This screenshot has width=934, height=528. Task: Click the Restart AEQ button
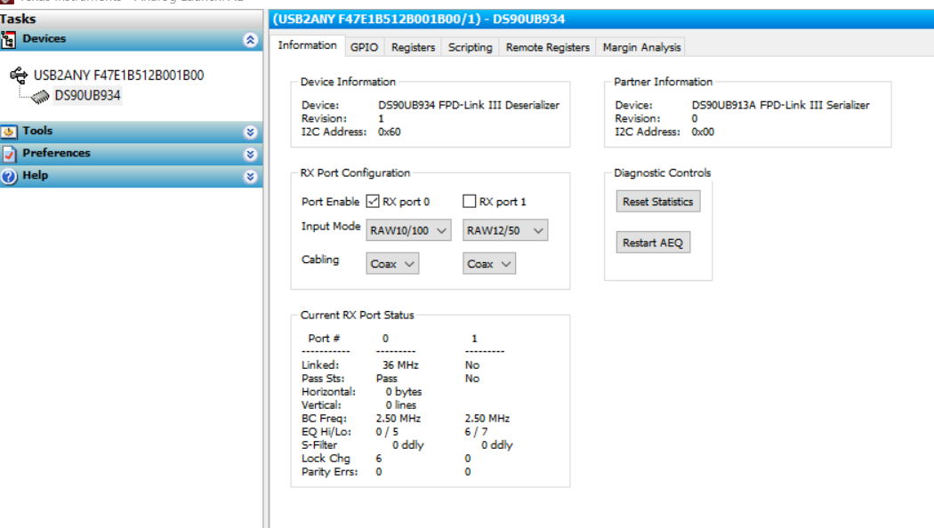[653, 243]
